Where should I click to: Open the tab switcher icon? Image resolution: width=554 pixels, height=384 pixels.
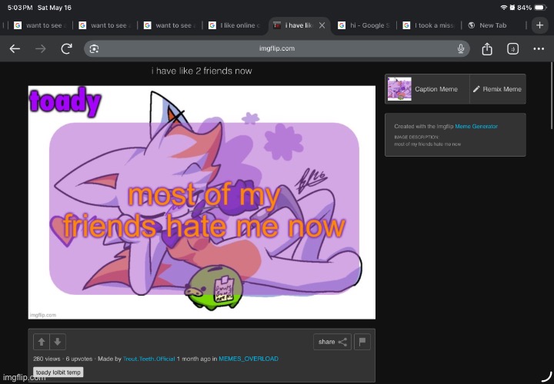512,48
